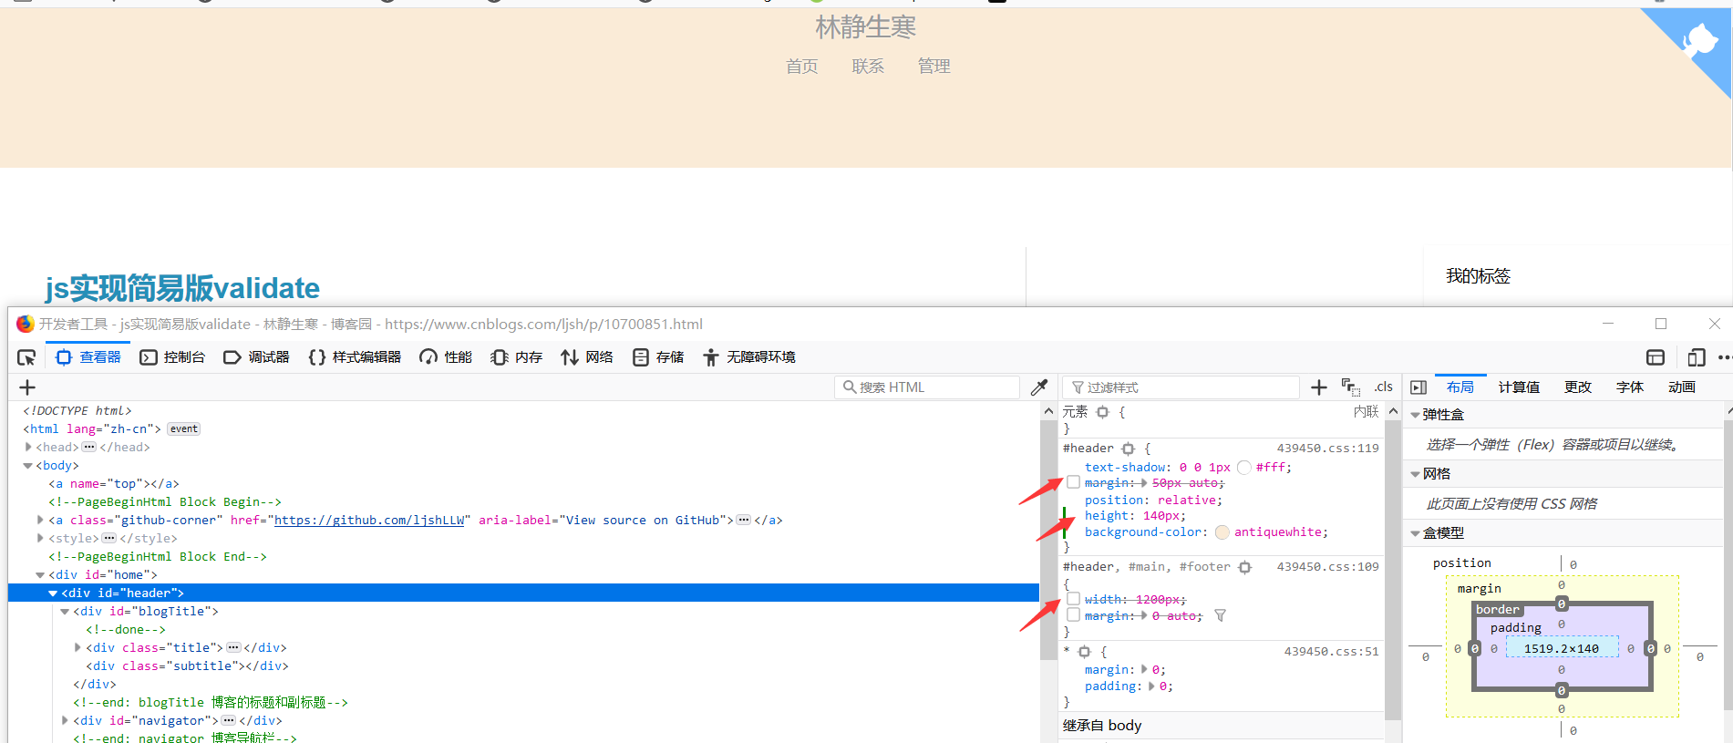Open the 字体 fonts tab
Image resolution: width=1733 pixels, height=743 pixels.
tap(1630, 387)
